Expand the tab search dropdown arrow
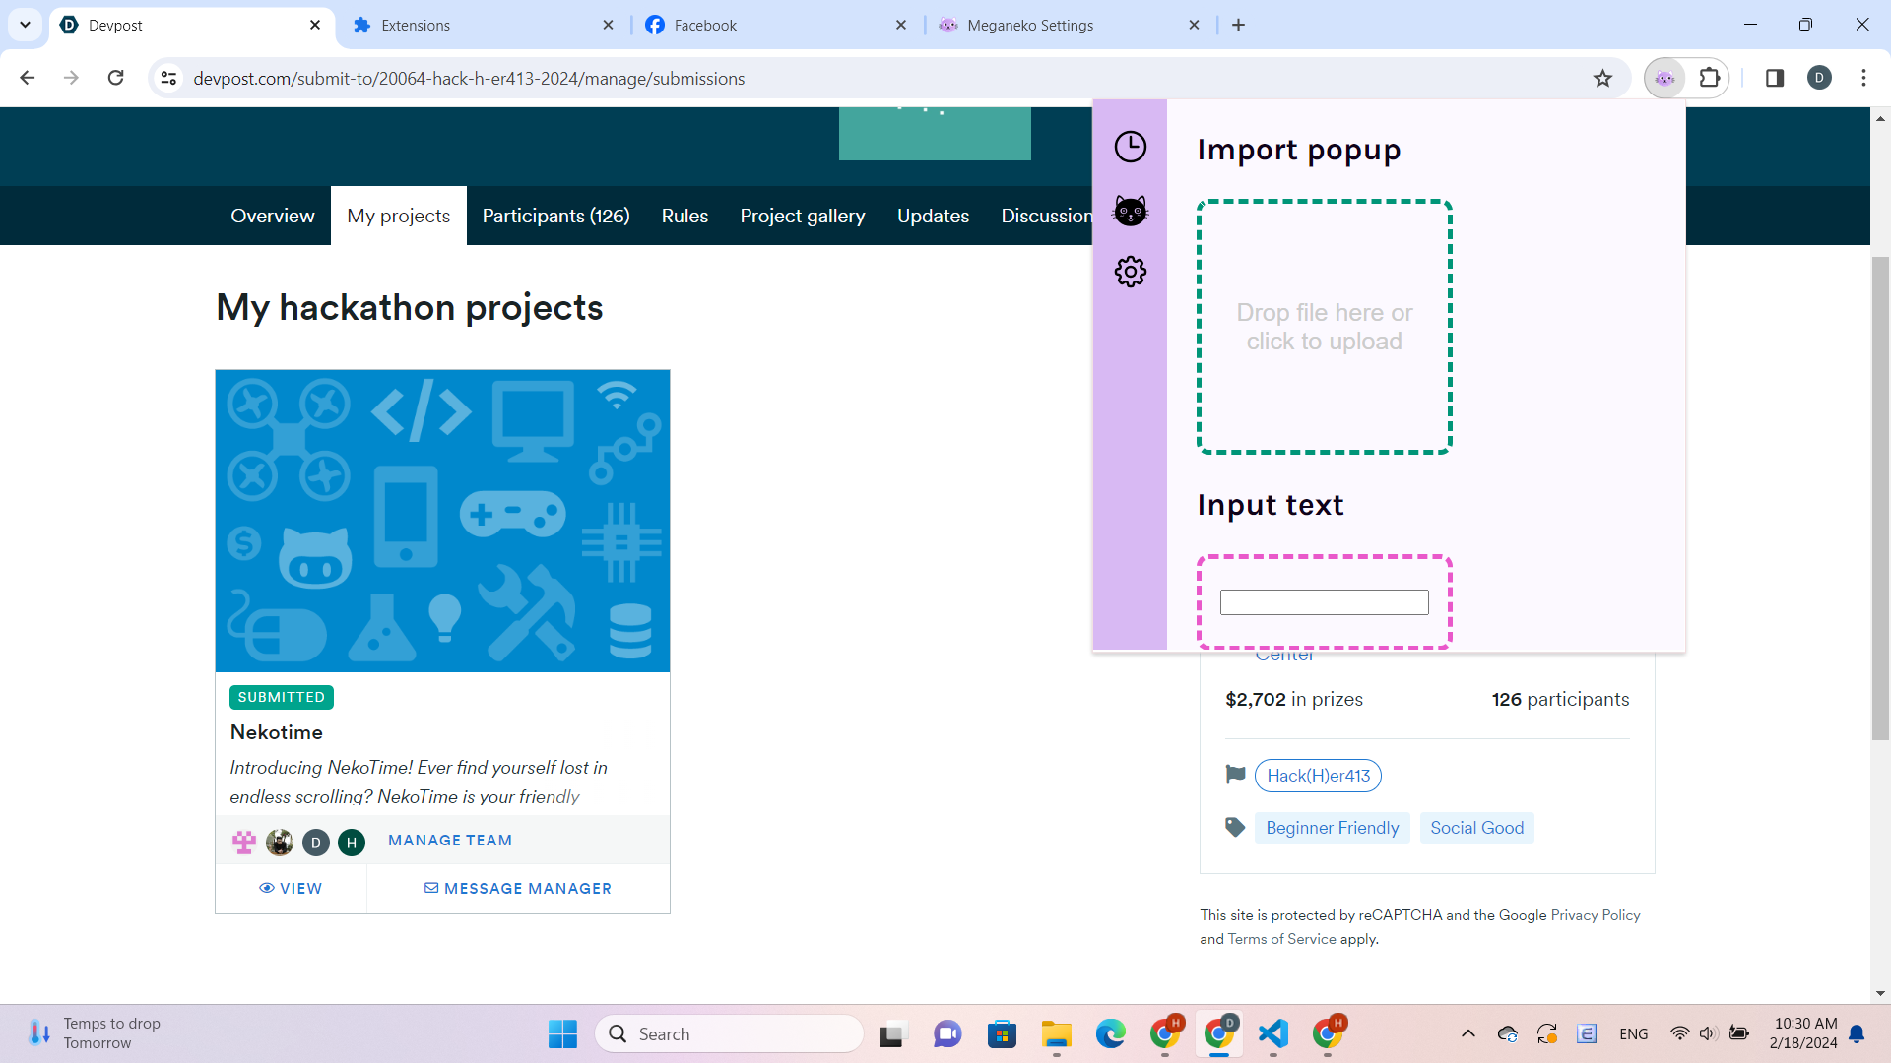Image resolution: width=1891 pixels, height=1063 pixels. (x=25, y=25)
